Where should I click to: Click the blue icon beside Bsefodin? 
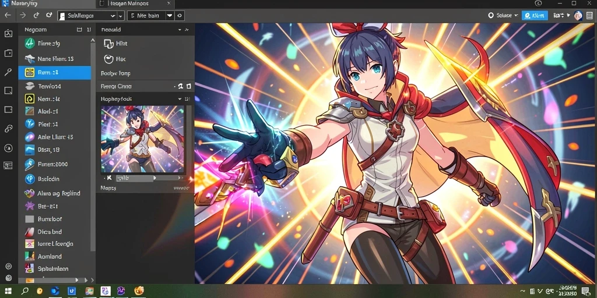[x=30, y=179]
